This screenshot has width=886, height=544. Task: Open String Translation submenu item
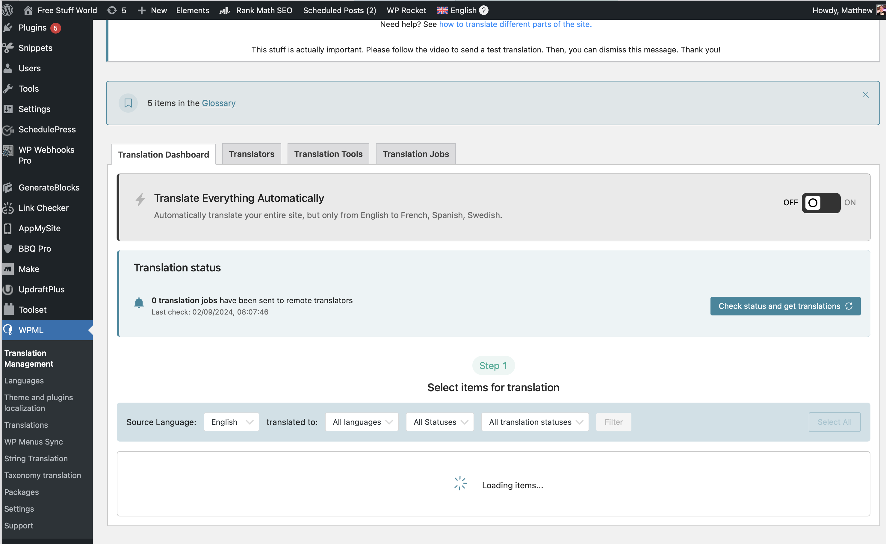point(36,458)
